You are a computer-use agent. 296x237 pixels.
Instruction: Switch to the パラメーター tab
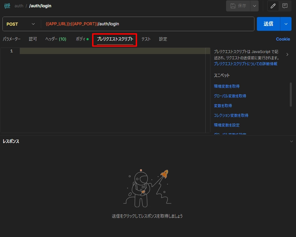[12, 39]
